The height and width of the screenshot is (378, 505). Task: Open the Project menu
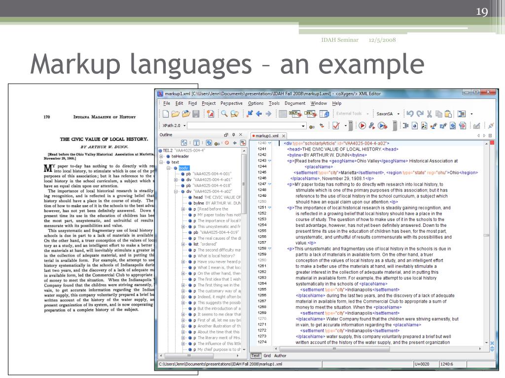209,103
